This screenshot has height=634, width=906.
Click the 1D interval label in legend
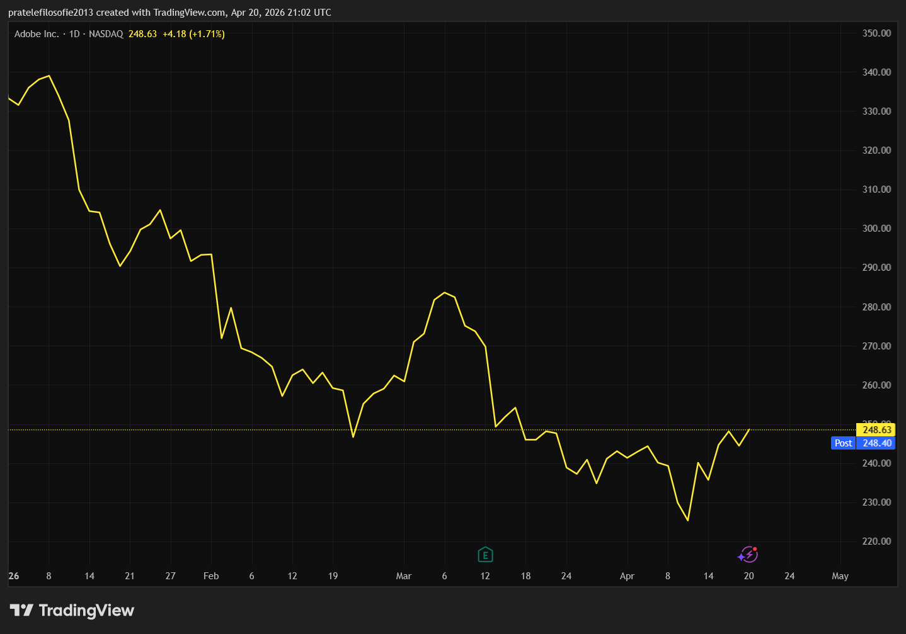[x=74, y=34]
